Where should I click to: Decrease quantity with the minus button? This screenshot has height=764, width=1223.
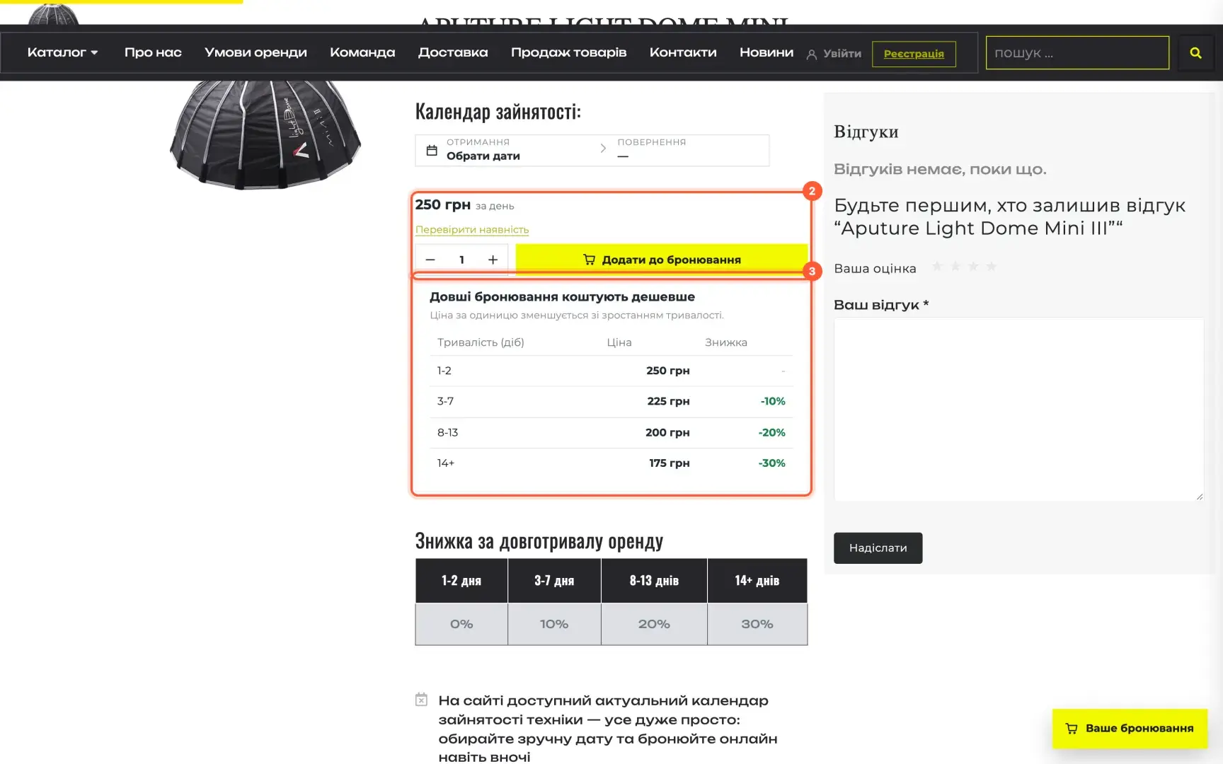(430, 260)
